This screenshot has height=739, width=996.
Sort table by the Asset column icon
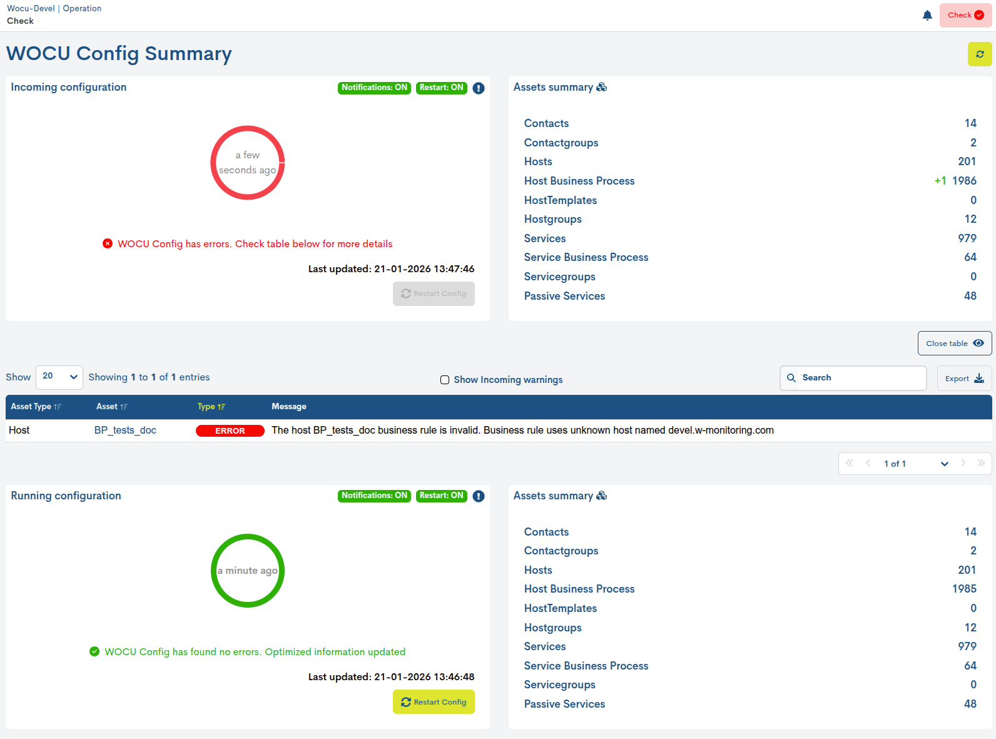pyautogui.click(x=124, y=407)
